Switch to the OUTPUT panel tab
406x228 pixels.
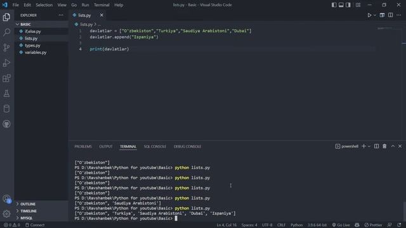click(106, 146)
